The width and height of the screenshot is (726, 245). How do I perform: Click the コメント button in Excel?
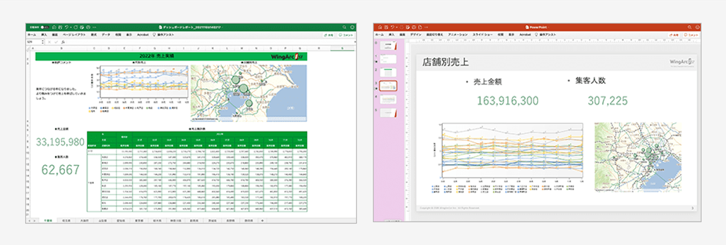click(x=346, y=35)
